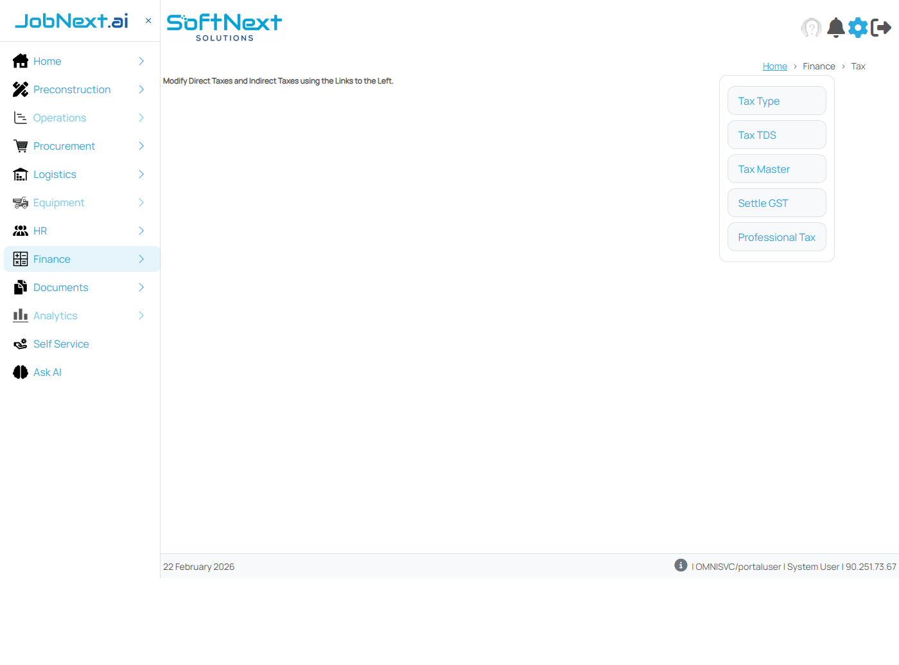Click the SoftNext Solutions logo
The image size is (899, 665).
(x=224, y=28)
